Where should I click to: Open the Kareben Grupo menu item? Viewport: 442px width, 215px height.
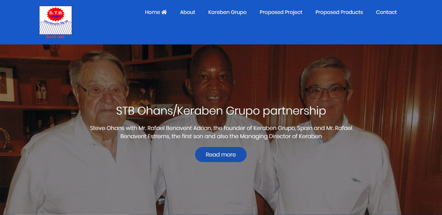227,12
